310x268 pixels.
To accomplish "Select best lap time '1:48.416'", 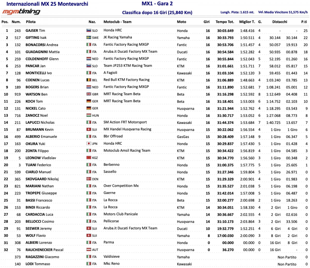I will point(247,31).
